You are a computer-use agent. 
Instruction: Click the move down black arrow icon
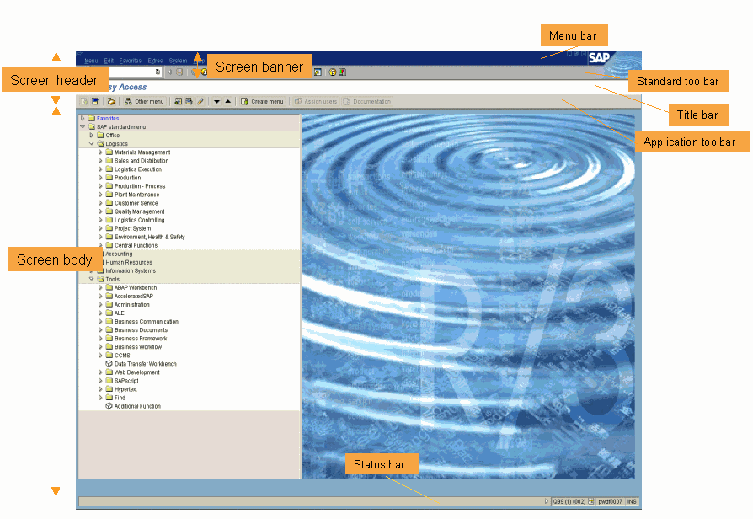[216, 102]
